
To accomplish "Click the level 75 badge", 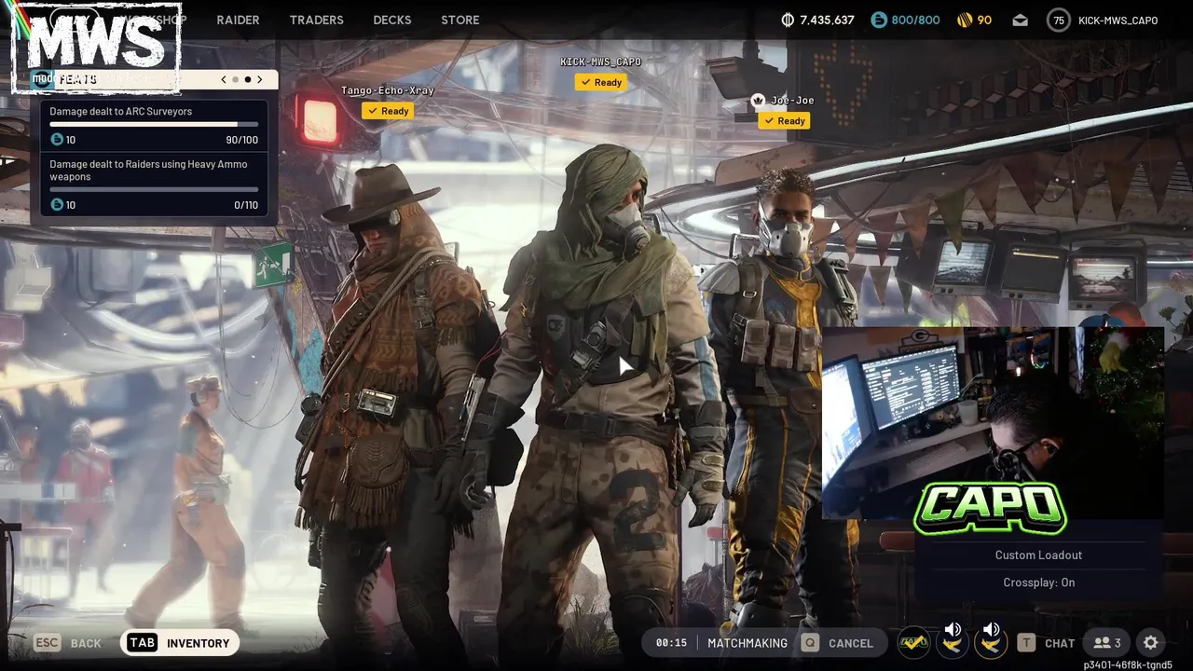I will (1059, 21).
